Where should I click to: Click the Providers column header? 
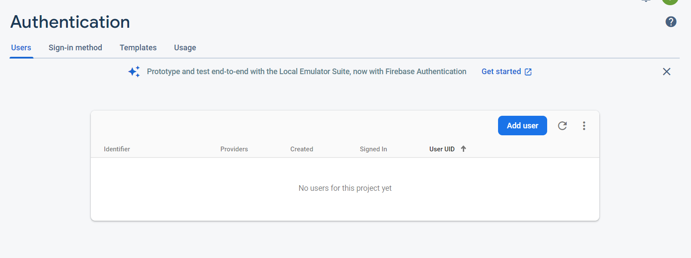tap(234, 149)
